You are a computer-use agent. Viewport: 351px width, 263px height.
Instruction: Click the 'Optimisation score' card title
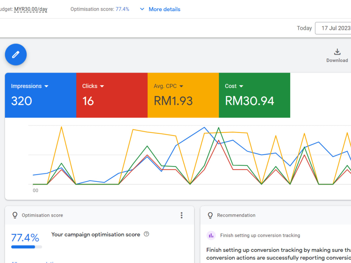click(42, 215)
